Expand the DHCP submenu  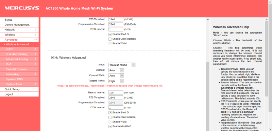[19, 49]
